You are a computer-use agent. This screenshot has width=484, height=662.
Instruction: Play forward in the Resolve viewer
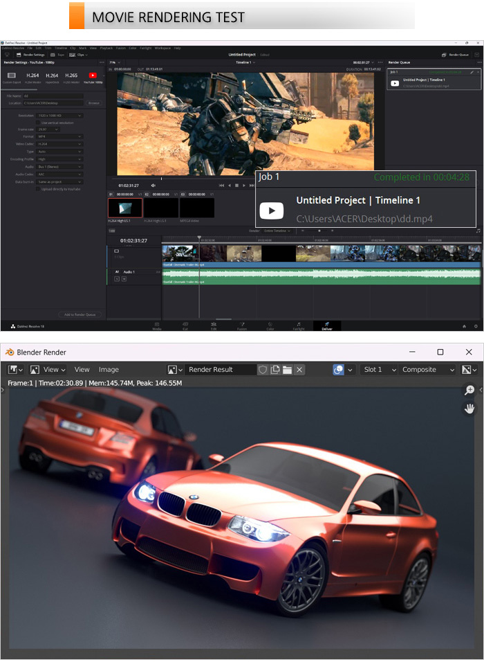tap(243, 186)
